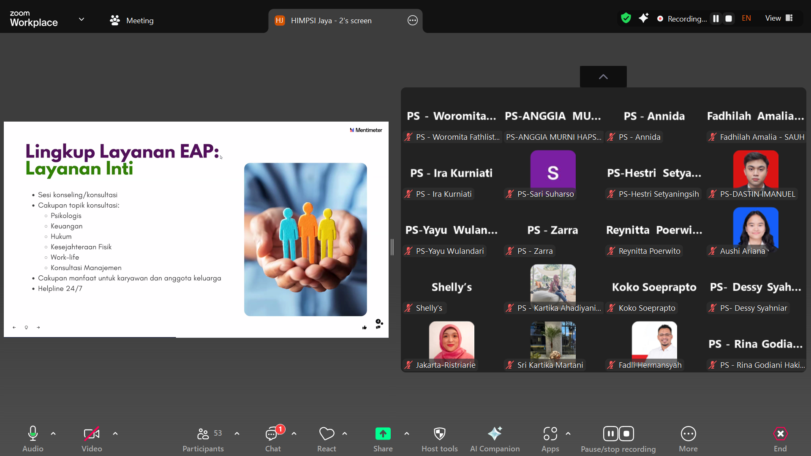Open Host tools shield
The width and height of the screenshot is (811, 456).
point(440,439)
